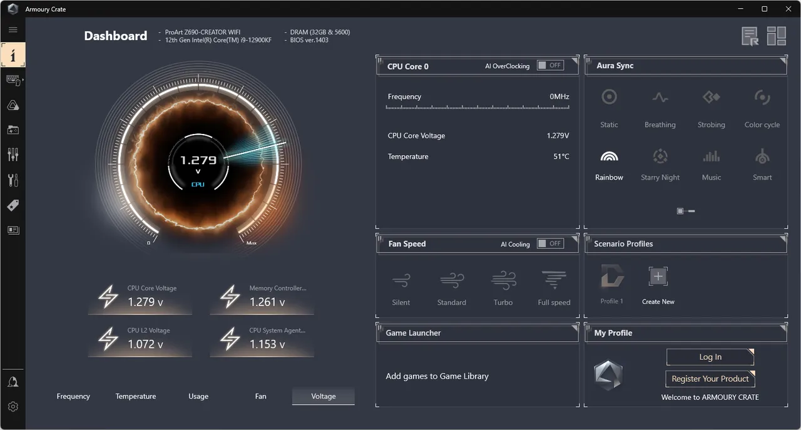Viewport: 801px width, 430px height.
Task: Click the CPU frequency progress bar
Action: pos(477,108)
